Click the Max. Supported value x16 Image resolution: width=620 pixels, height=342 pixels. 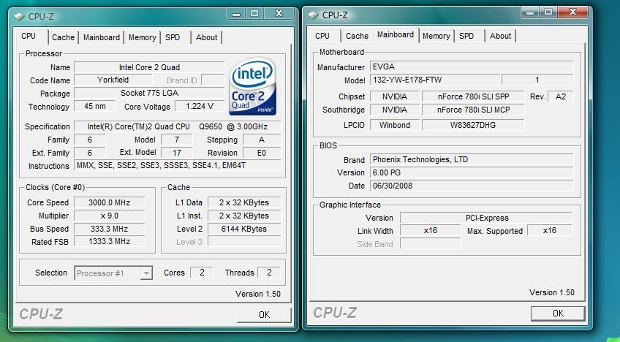click(550, 230)
